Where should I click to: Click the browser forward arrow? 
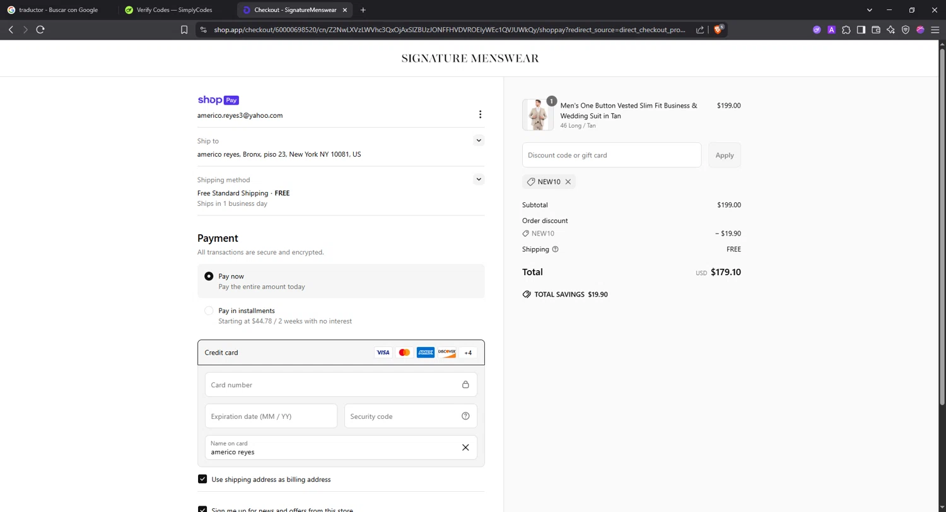[x=25, y=30]
